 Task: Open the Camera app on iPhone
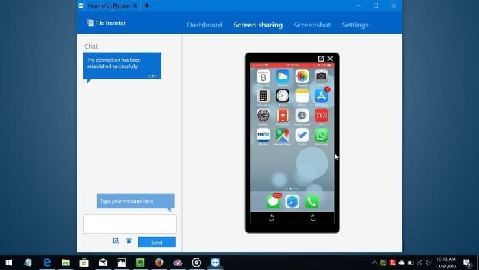click(322, 77)
